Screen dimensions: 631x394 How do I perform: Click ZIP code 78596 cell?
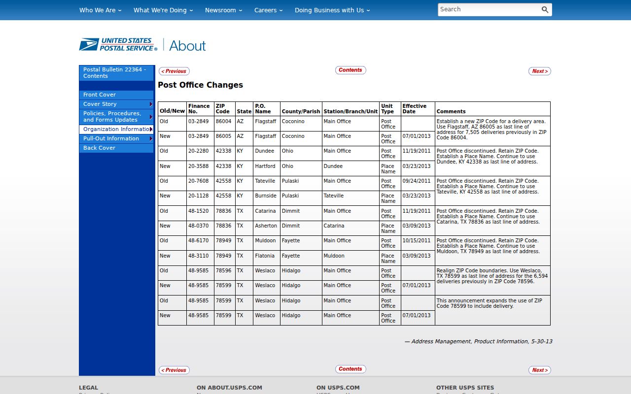[224, 273]
